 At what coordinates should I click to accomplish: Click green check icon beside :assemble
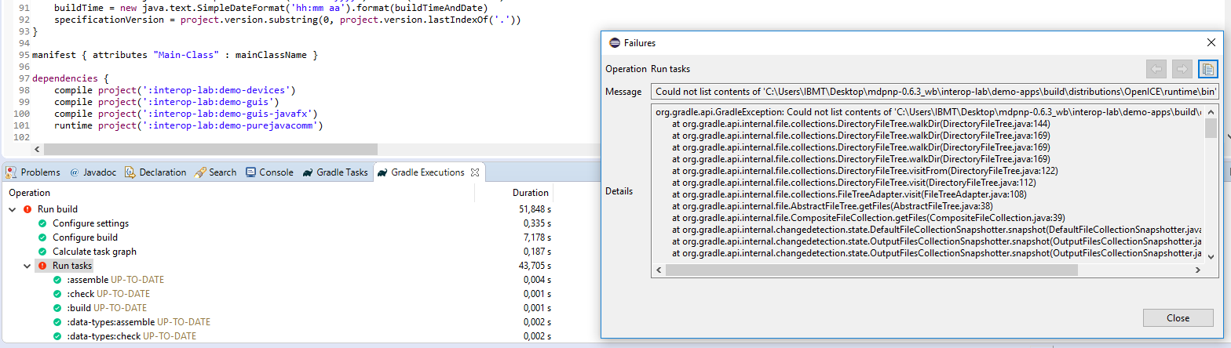point(57,280)
